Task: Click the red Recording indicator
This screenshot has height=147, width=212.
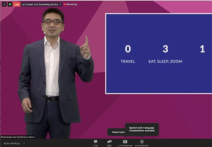Action: pos(71,4)
